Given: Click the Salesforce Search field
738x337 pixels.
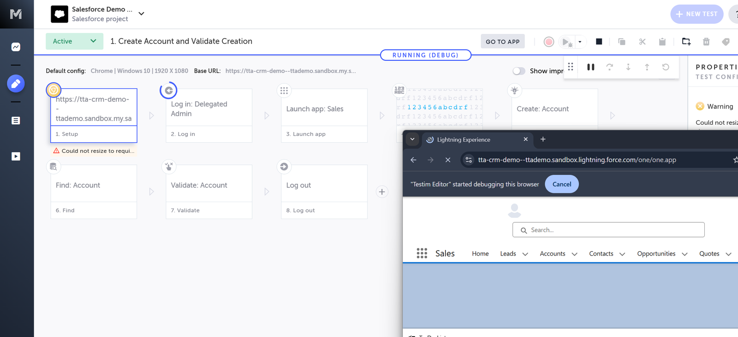Looking at the screenshot, I should 608,230.
